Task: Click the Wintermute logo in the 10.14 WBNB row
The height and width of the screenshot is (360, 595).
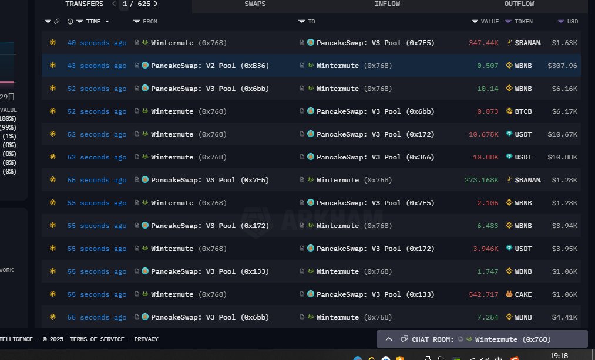Action: click(x=310, y=88)
